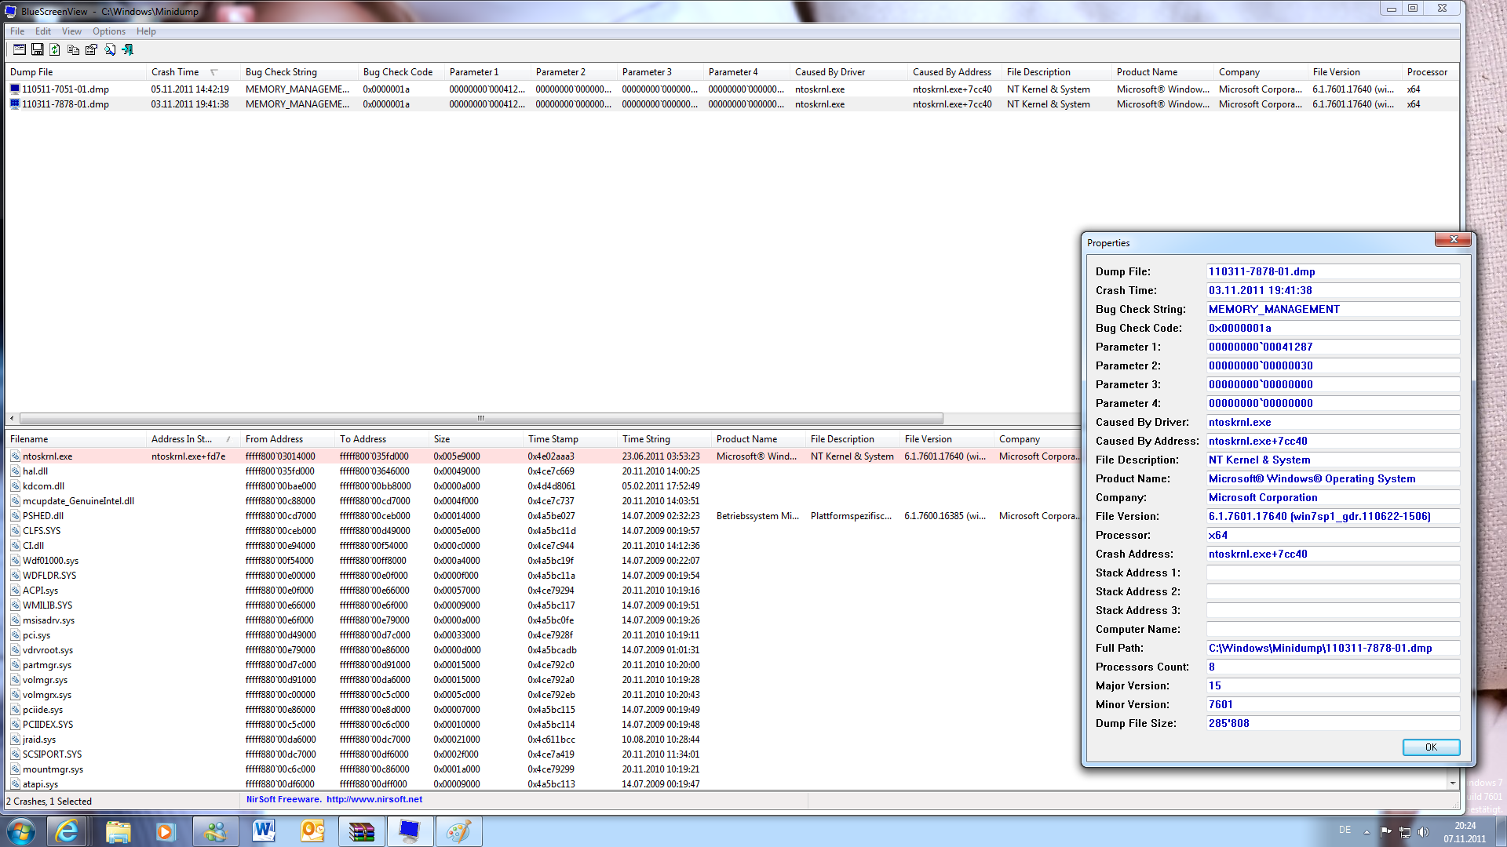Click the Save Selected Items floppy icon
Screen dimensions: 1507x847
[37, 50]
